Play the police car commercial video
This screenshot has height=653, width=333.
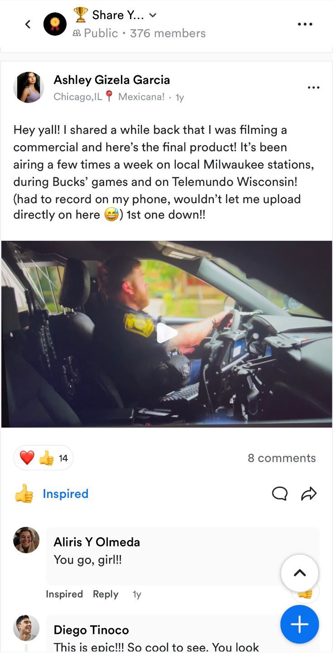pos(167,334)
